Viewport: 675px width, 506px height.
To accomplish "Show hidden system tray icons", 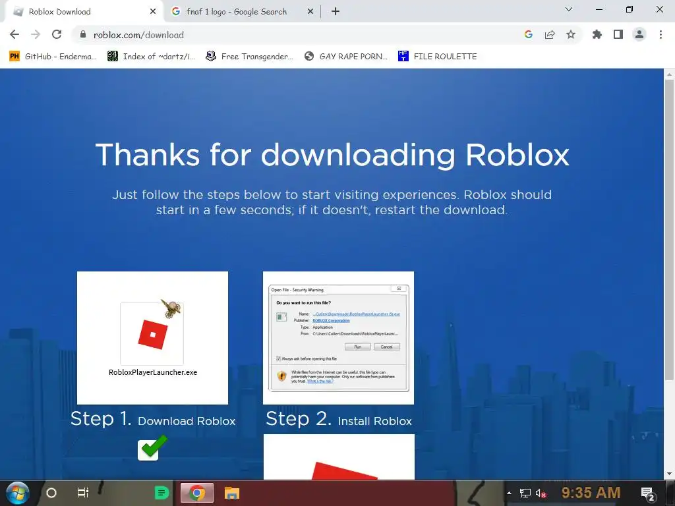I will (510, 493).
